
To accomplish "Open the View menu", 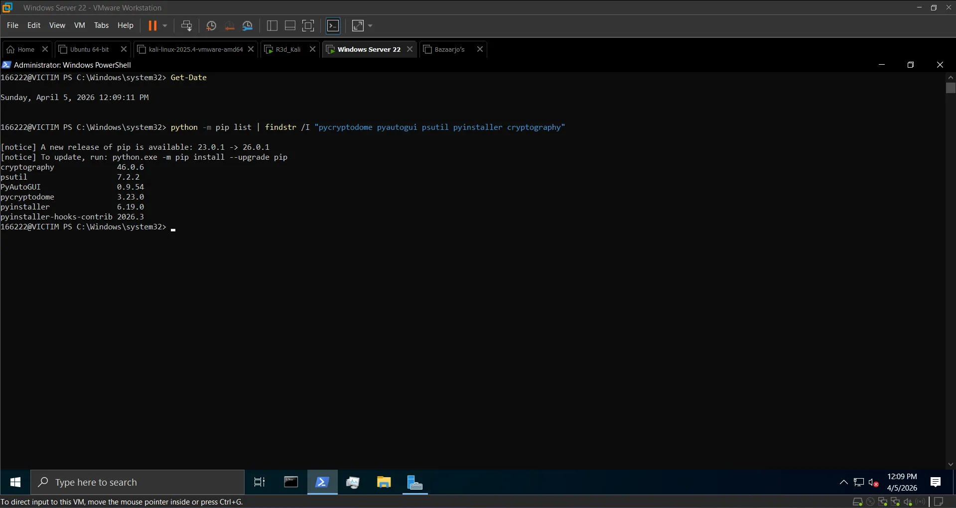I will click(57, 25).
